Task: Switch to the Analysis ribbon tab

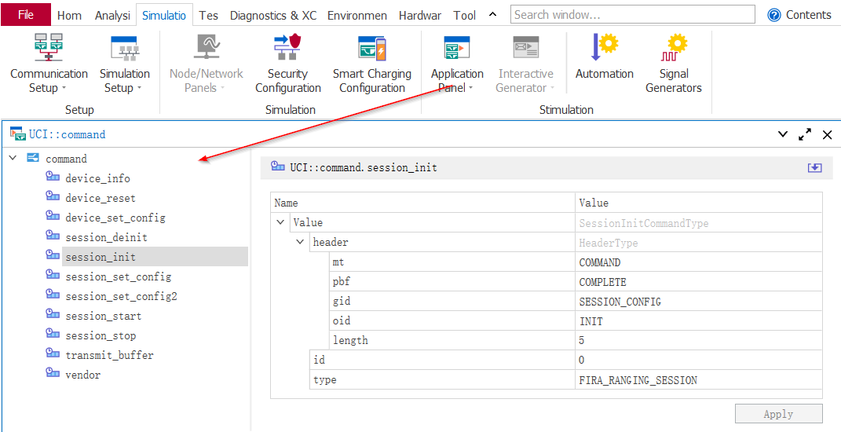Action: pos(112,15)
